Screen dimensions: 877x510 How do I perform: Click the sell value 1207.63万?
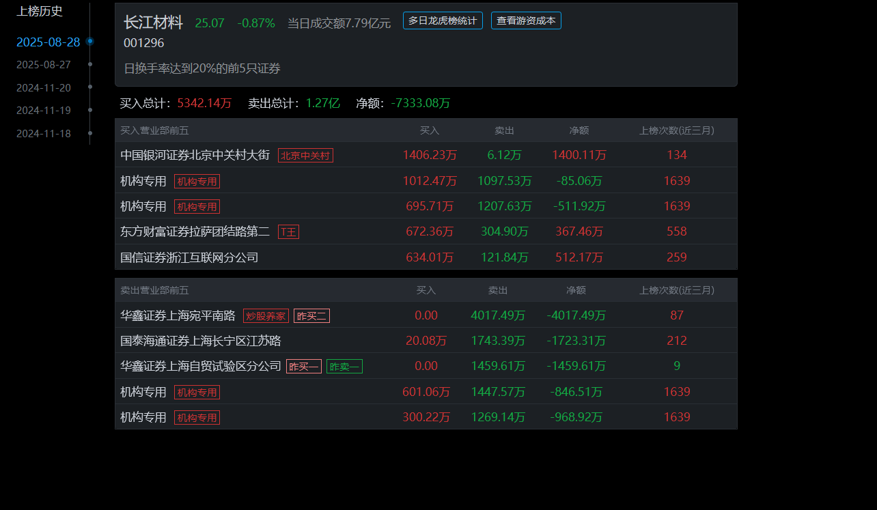(x=505, y=206)
